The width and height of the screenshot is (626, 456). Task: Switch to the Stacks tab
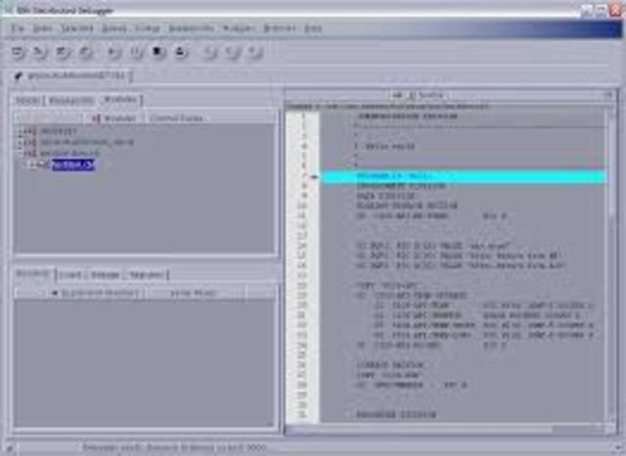click(x=27, y=101)
